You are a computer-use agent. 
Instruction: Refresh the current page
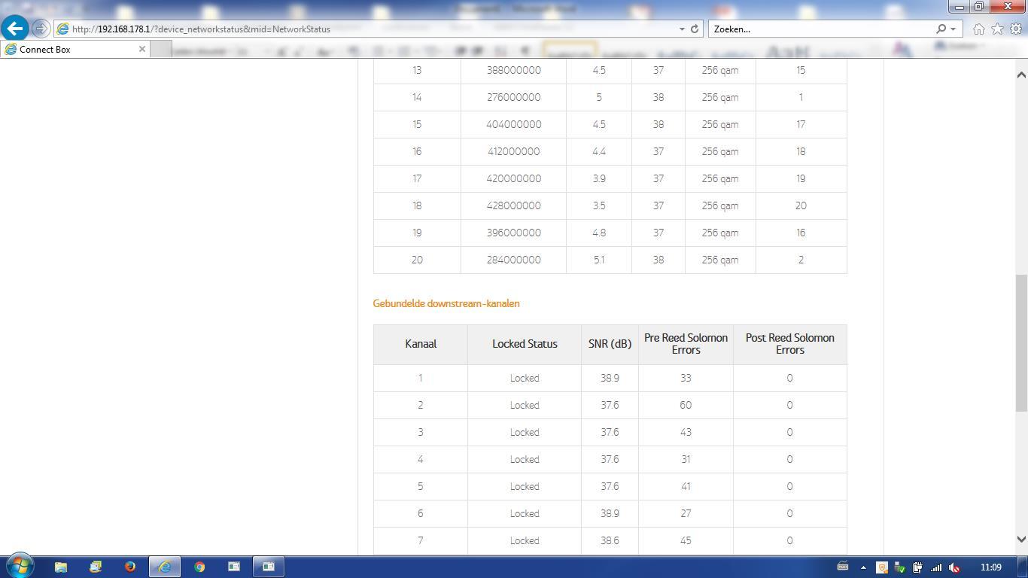[x=695, y=29]
